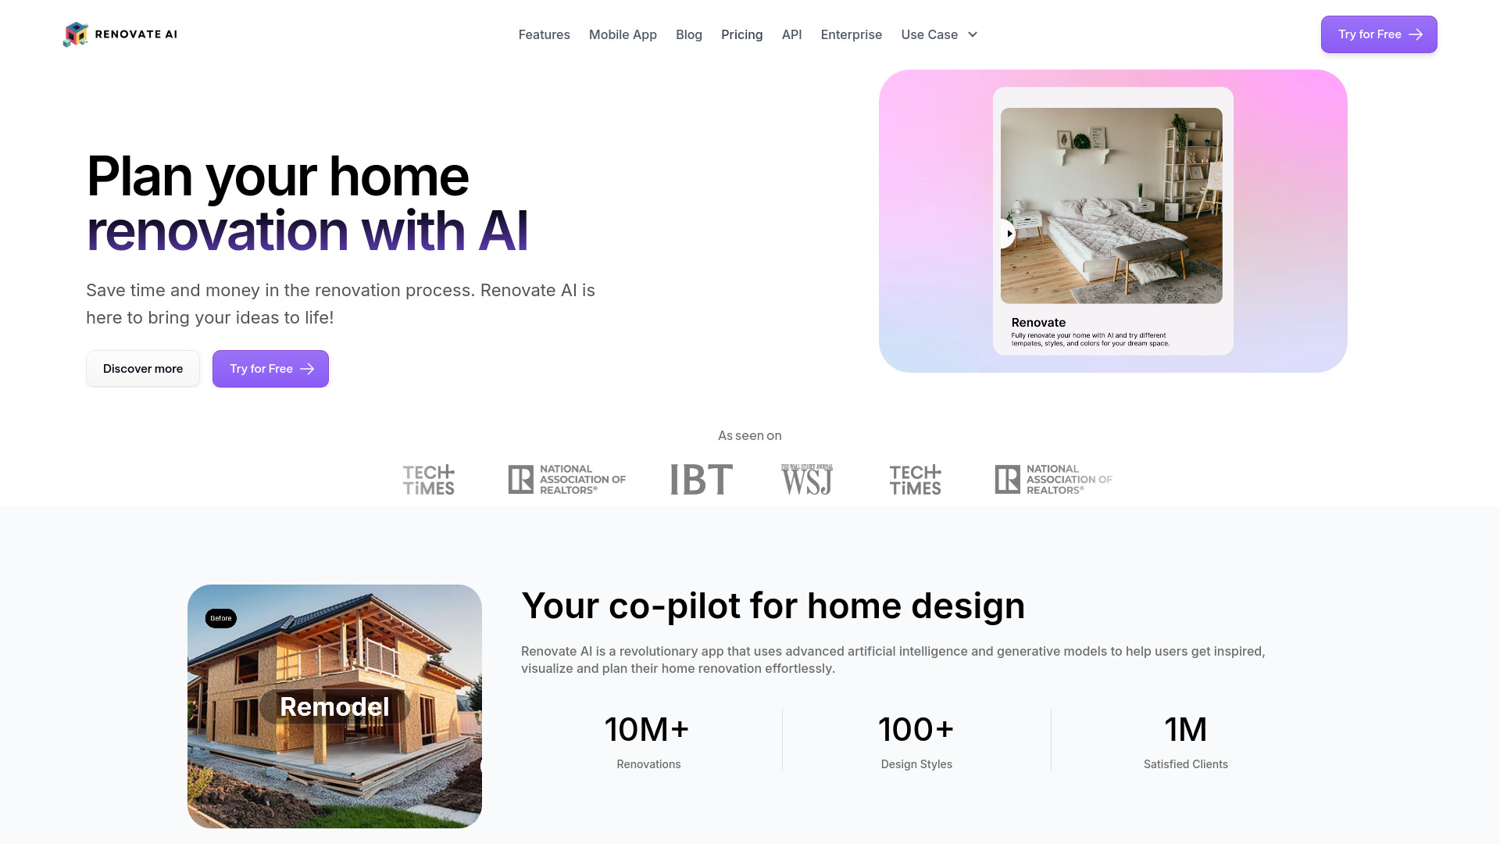Viewport: 1500px width, 844px height.
Task: Click the Remodel label icon on house image
Action: pyautogui.click(x=334, y=706)
